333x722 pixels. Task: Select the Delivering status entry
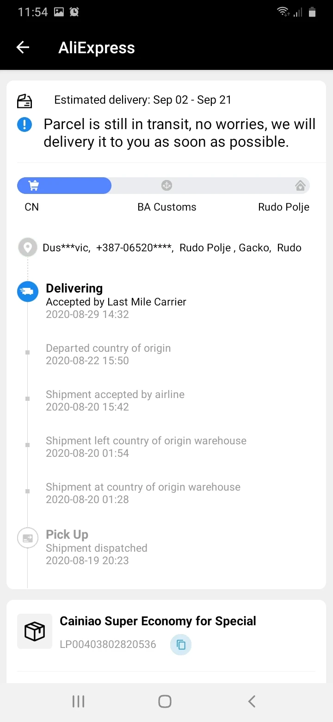(x=116, y=301)
